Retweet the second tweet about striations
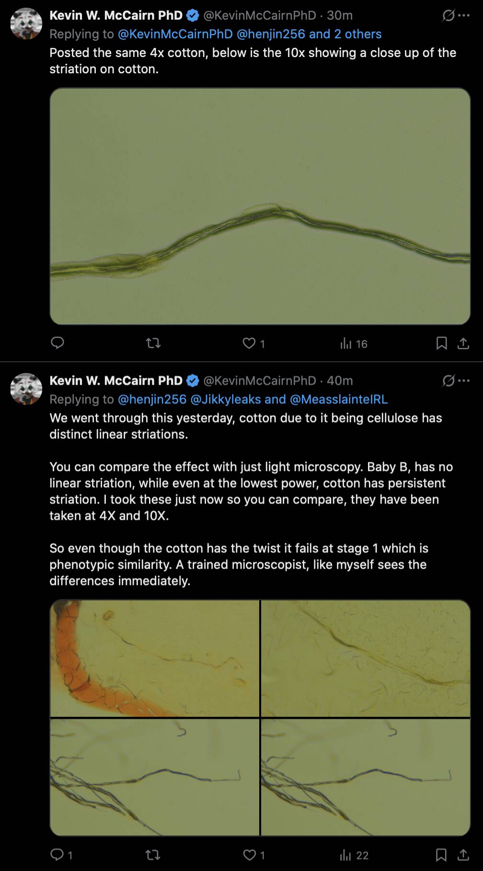 (x=153, y=855)
